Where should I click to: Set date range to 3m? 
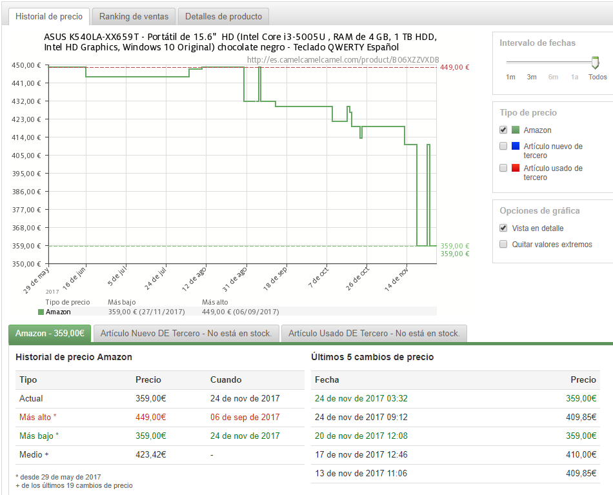tap(531, 77)
